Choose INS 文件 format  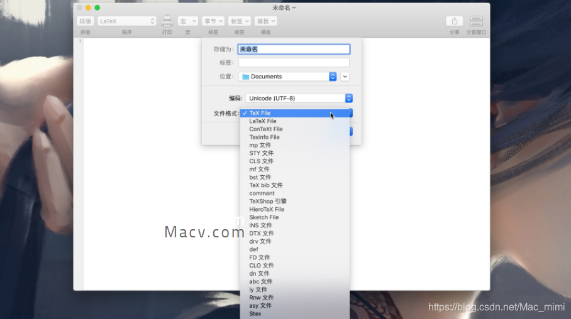coord(295,225)
